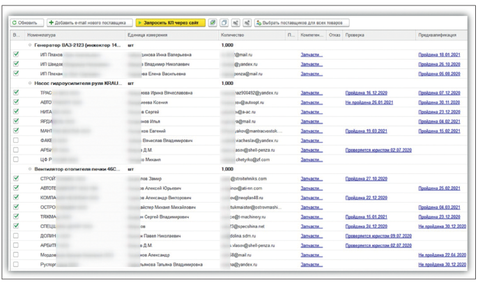478x282 pixels.
Task: Open Проверка link Не пройдена 26.01.2021
Action: [369, 102]
